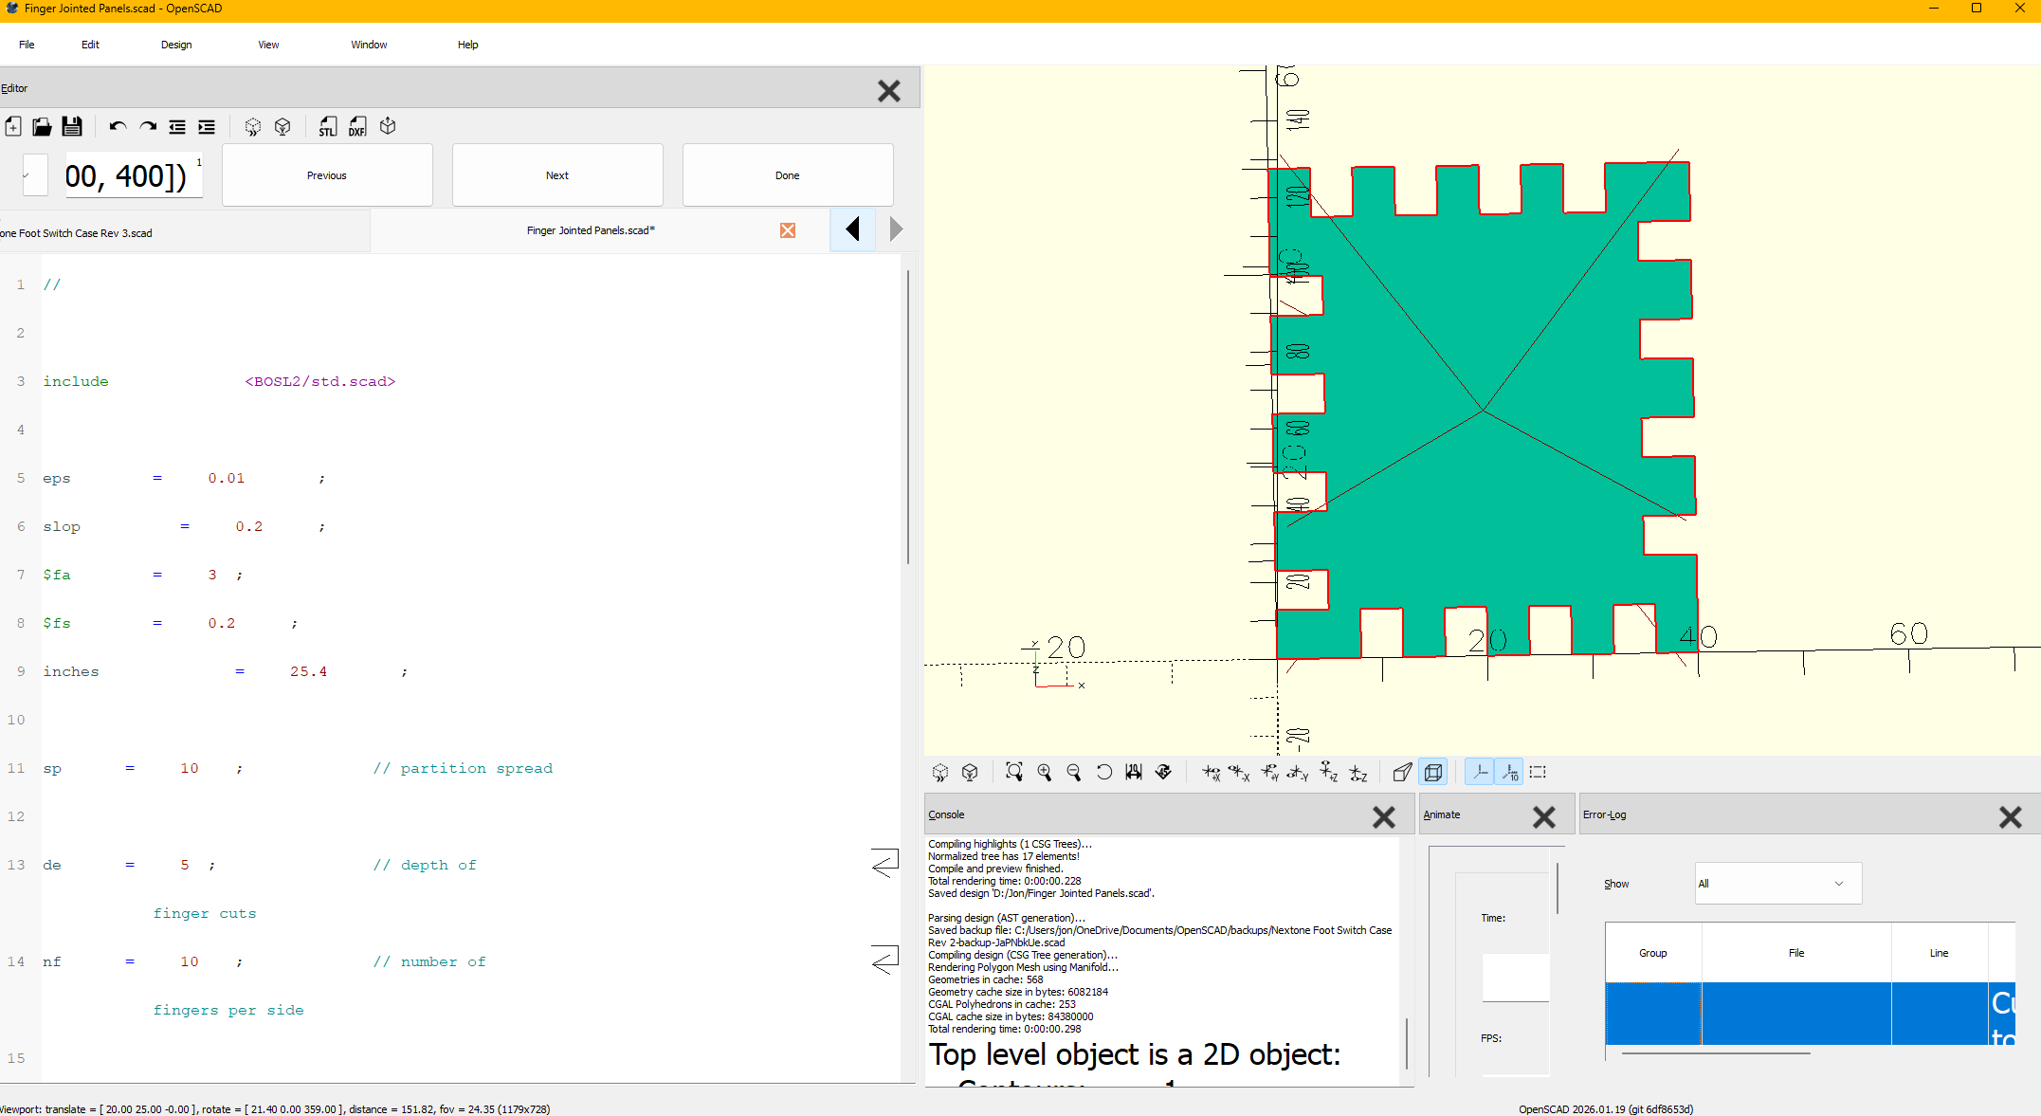Click the Unindent icon in editor toolbar
The width and height of the screenshot is (2041, 1116).
[x=177, y=127]
